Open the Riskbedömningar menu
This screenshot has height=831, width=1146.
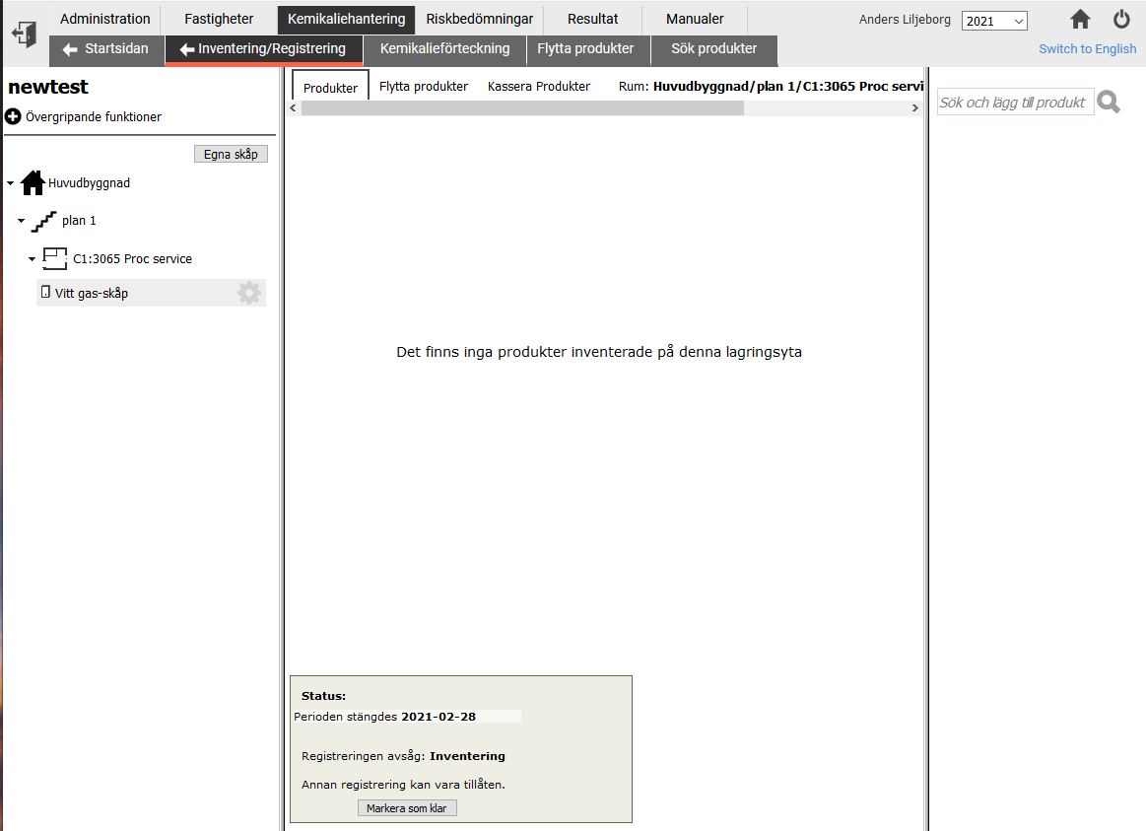pyautogui.click(x=480, y=19)
